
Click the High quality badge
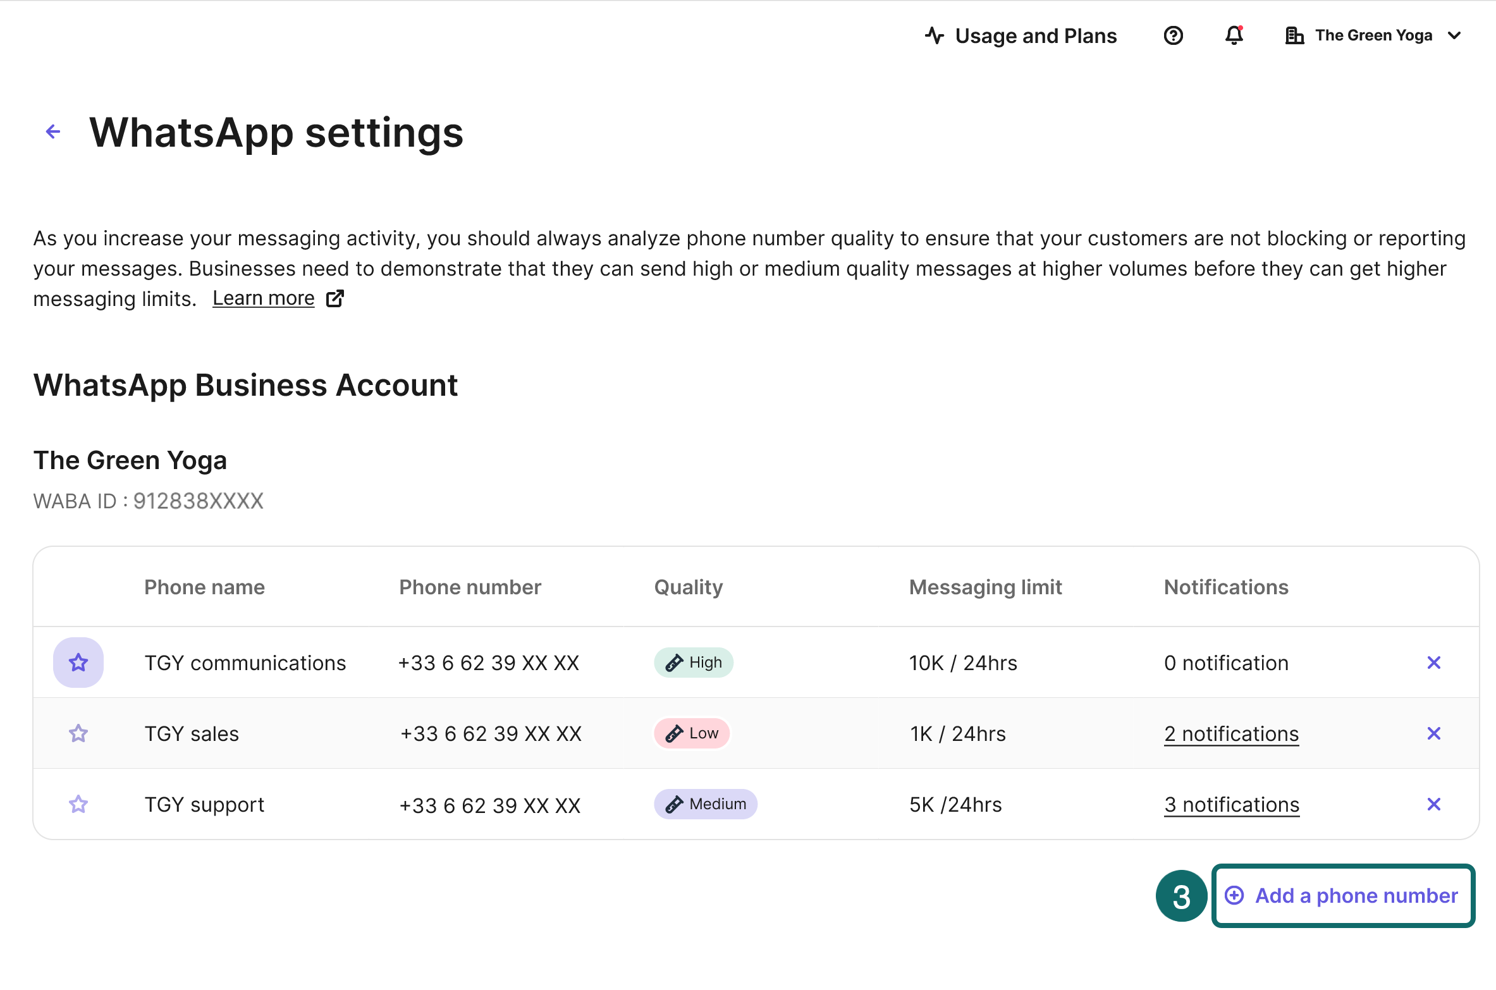pyautogui.click(x=694, y=663)
